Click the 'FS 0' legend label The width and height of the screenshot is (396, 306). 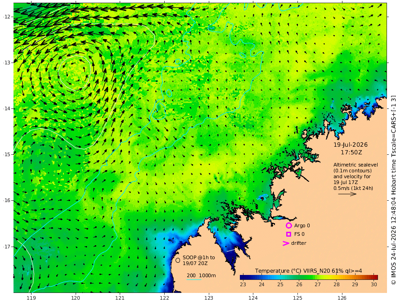tap(299, 234)
